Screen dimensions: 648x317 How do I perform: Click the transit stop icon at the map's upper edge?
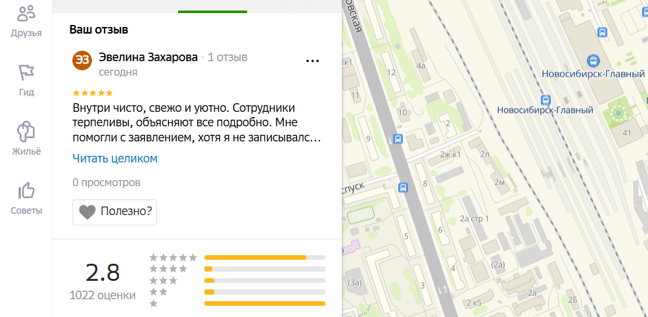[603, 32]
